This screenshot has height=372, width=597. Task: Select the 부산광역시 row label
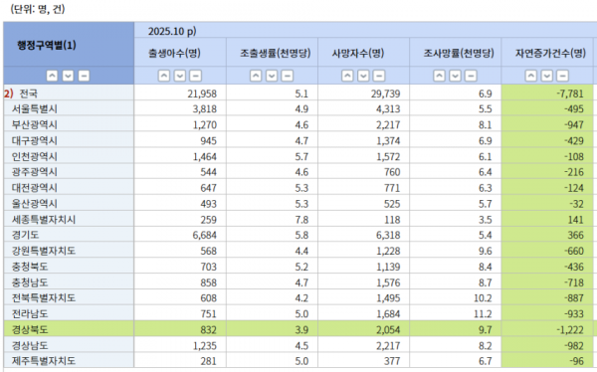point(35,124)
